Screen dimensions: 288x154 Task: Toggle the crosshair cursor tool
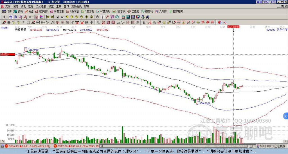click(102, 17)
